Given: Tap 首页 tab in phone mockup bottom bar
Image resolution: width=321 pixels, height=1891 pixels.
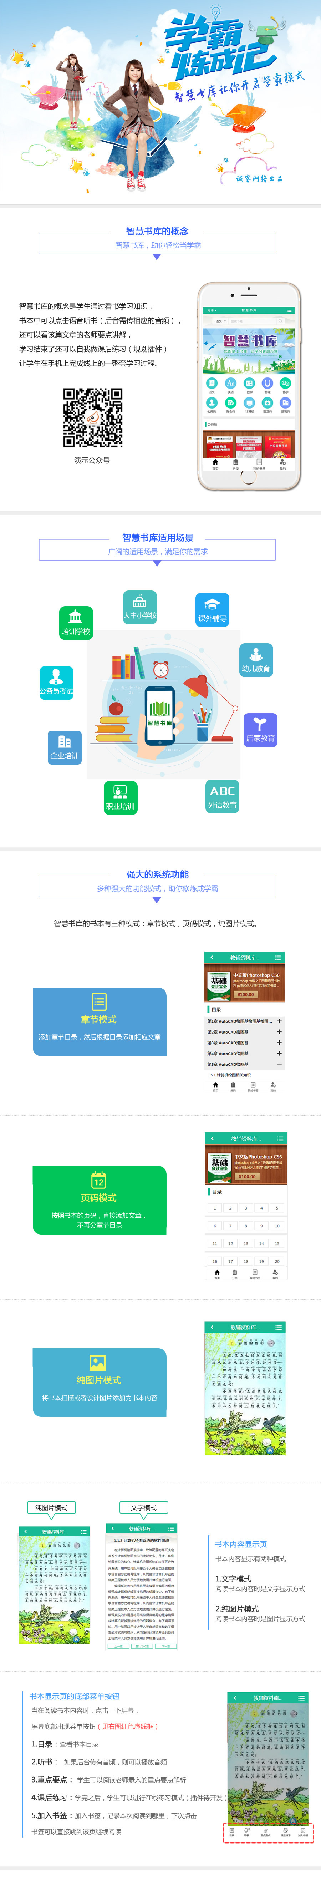Looking at the screenshot, I should tap(215, 464).
